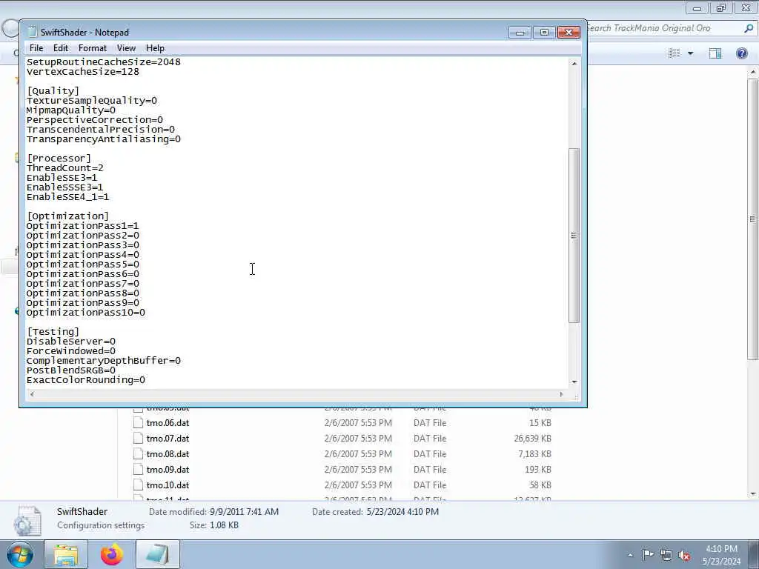Click the network tray icon
The image size is (759, 569).
coord(666,555)
